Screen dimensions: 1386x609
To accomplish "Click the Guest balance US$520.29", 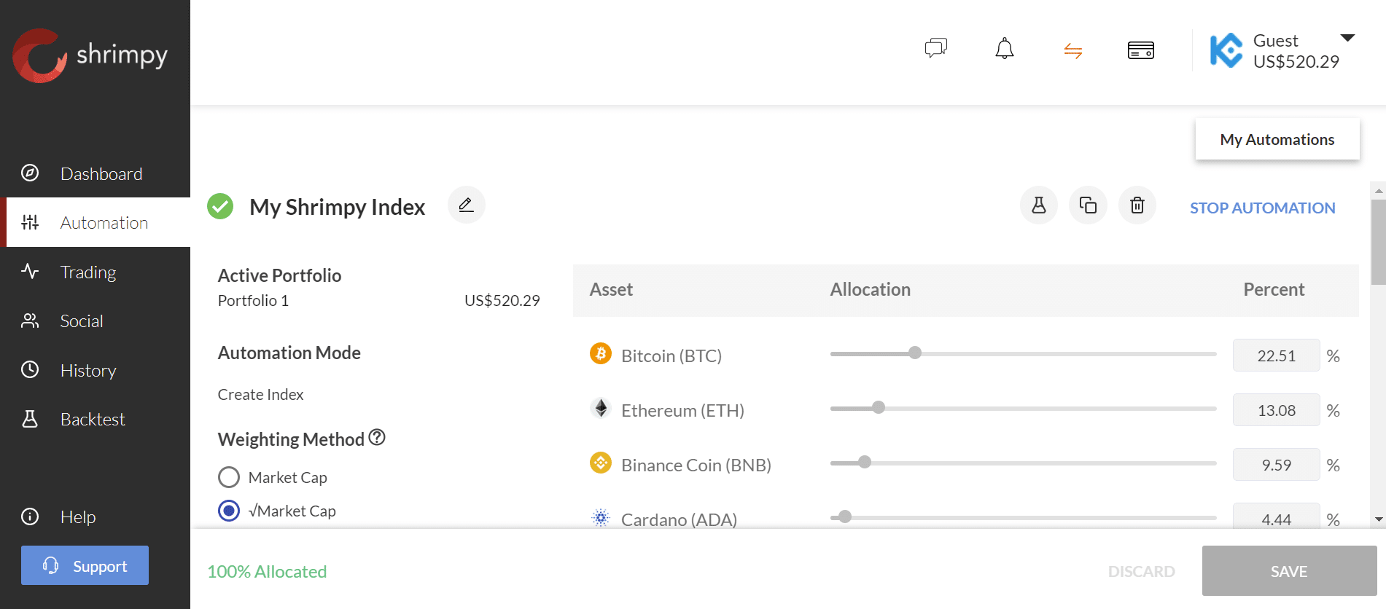I will pyautogui.click(x=1296, y=62).
